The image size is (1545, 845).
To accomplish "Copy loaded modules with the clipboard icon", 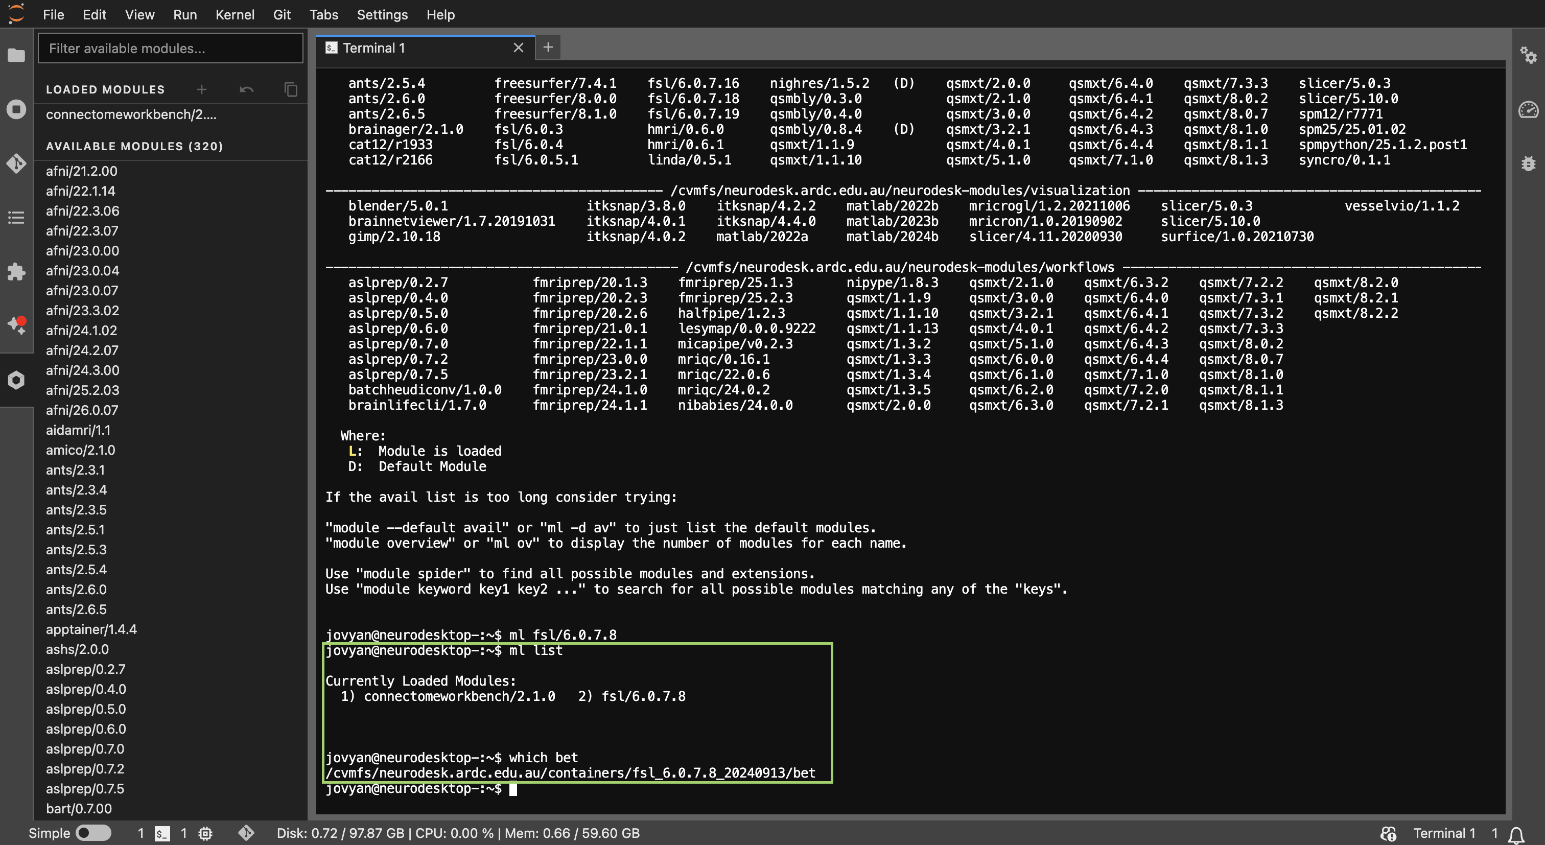I will [291, 89].
